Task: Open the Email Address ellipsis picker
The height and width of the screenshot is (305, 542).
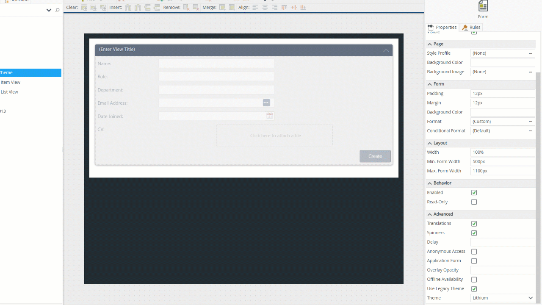Action: 266,103
